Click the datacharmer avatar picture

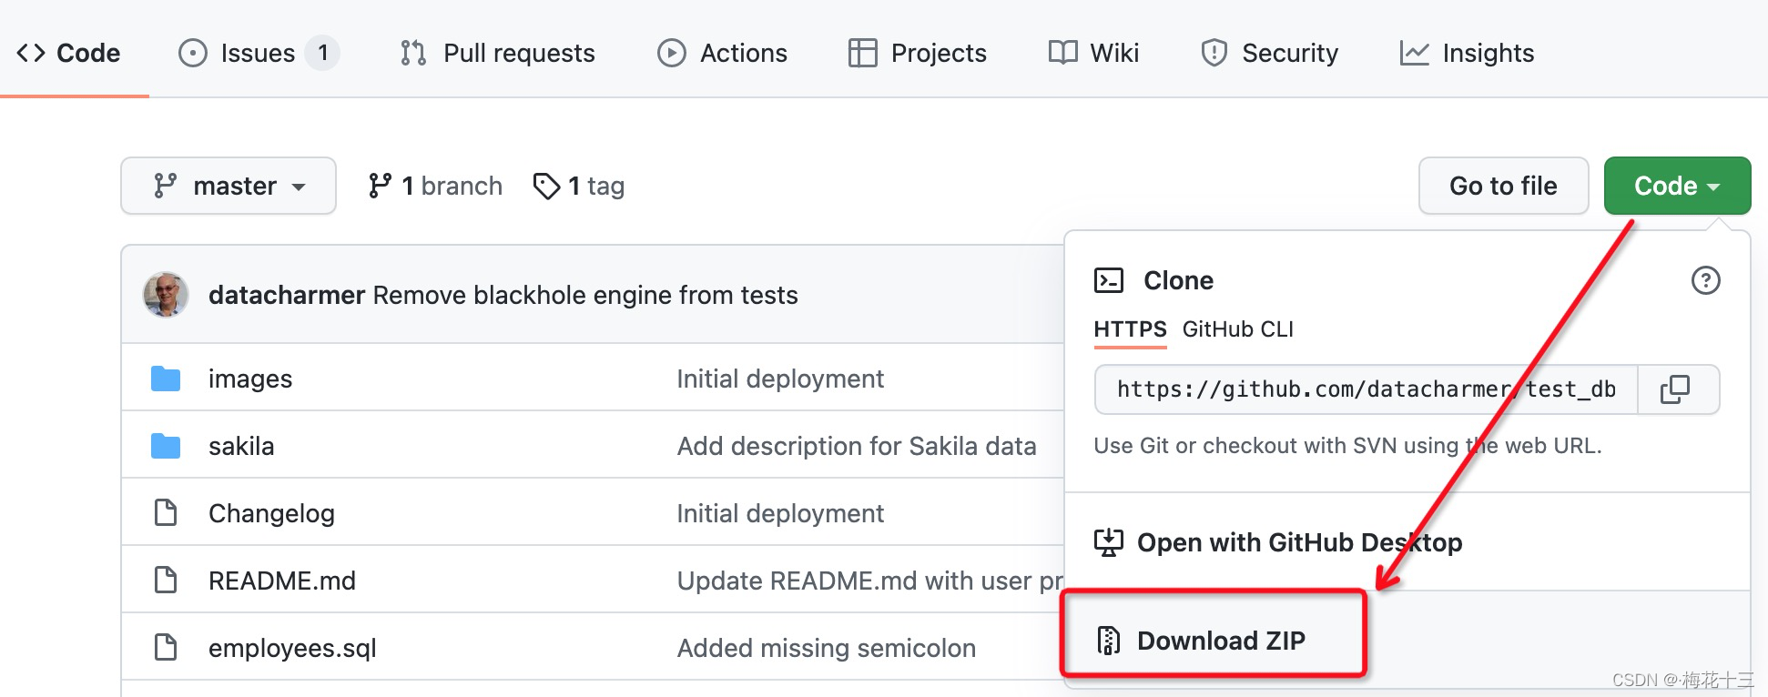[166, 295]
